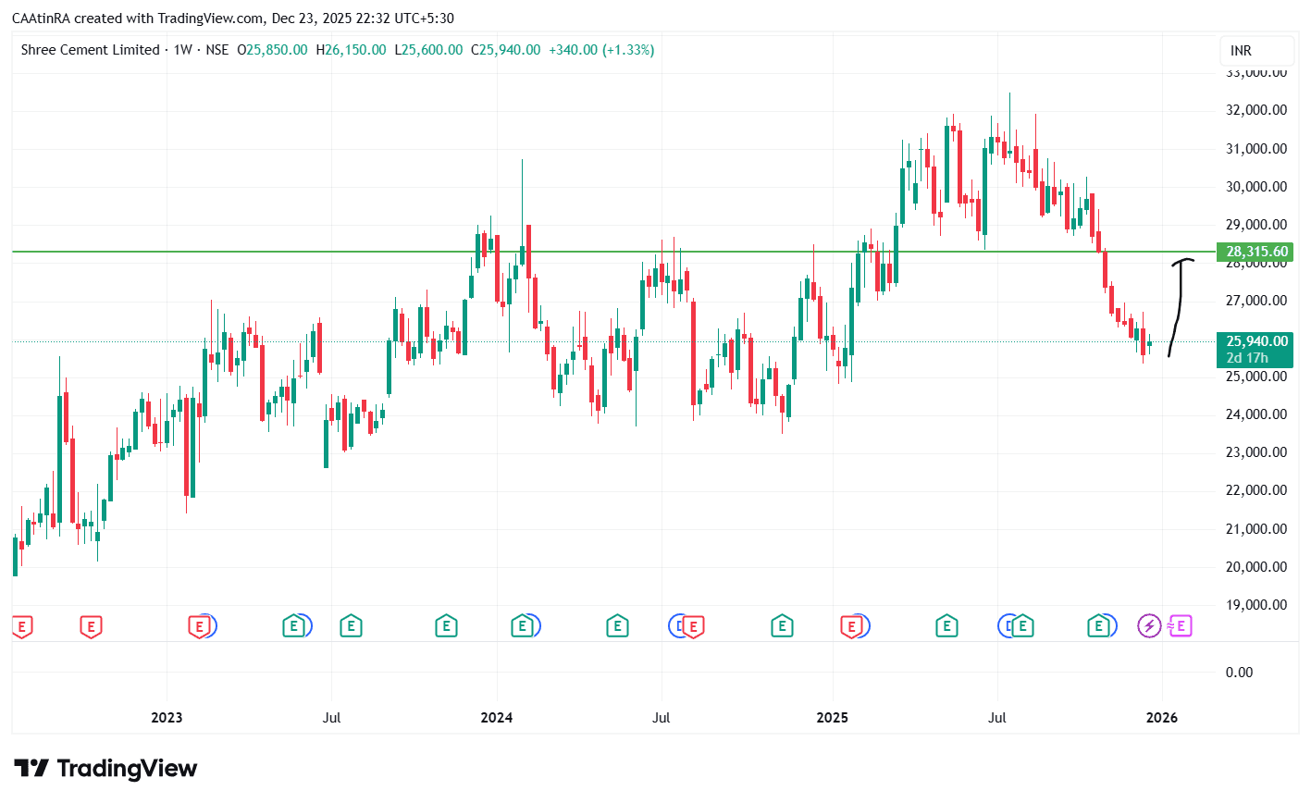Click 23,000.00 on the price axis
The height and width of the screenshot is (803, 1311).
(1256, 452)
